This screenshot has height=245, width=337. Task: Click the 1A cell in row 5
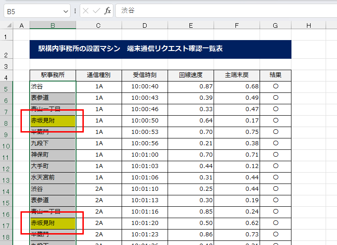coord(99,87)
